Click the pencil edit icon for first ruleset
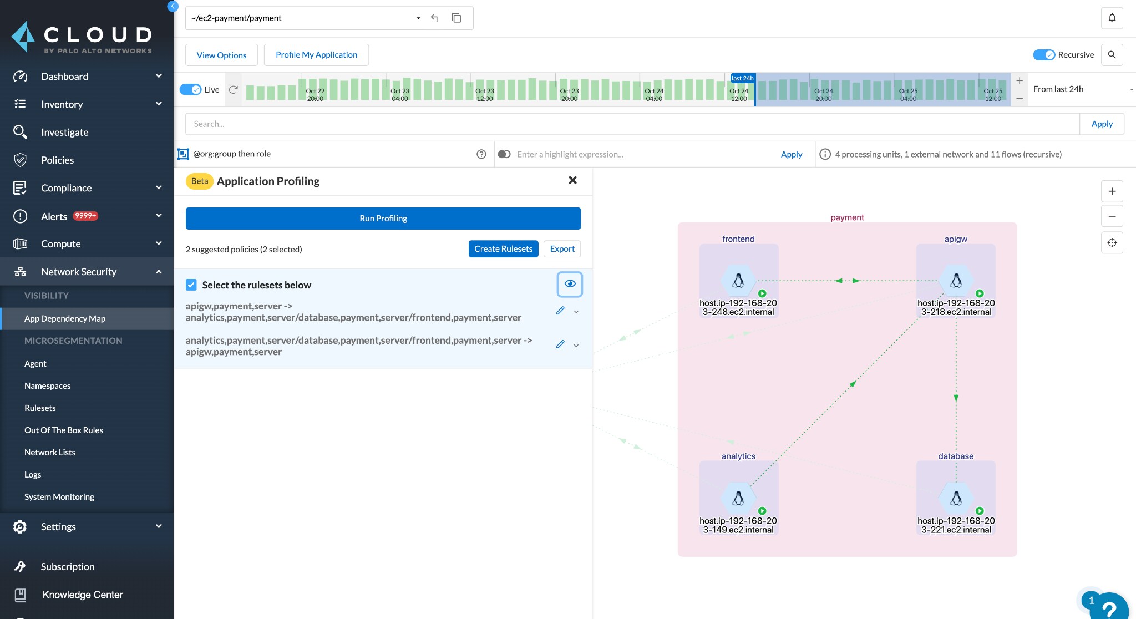Viewport: 1136px width, 619px height. [560, 310]
